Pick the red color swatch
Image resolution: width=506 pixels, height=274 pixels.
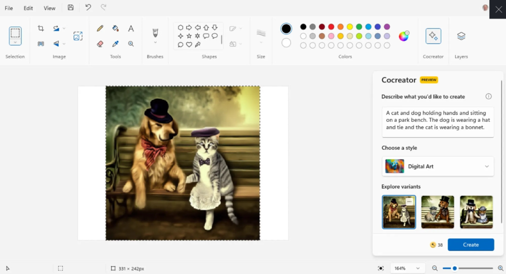pyautogui.click(x=331, y=27)
